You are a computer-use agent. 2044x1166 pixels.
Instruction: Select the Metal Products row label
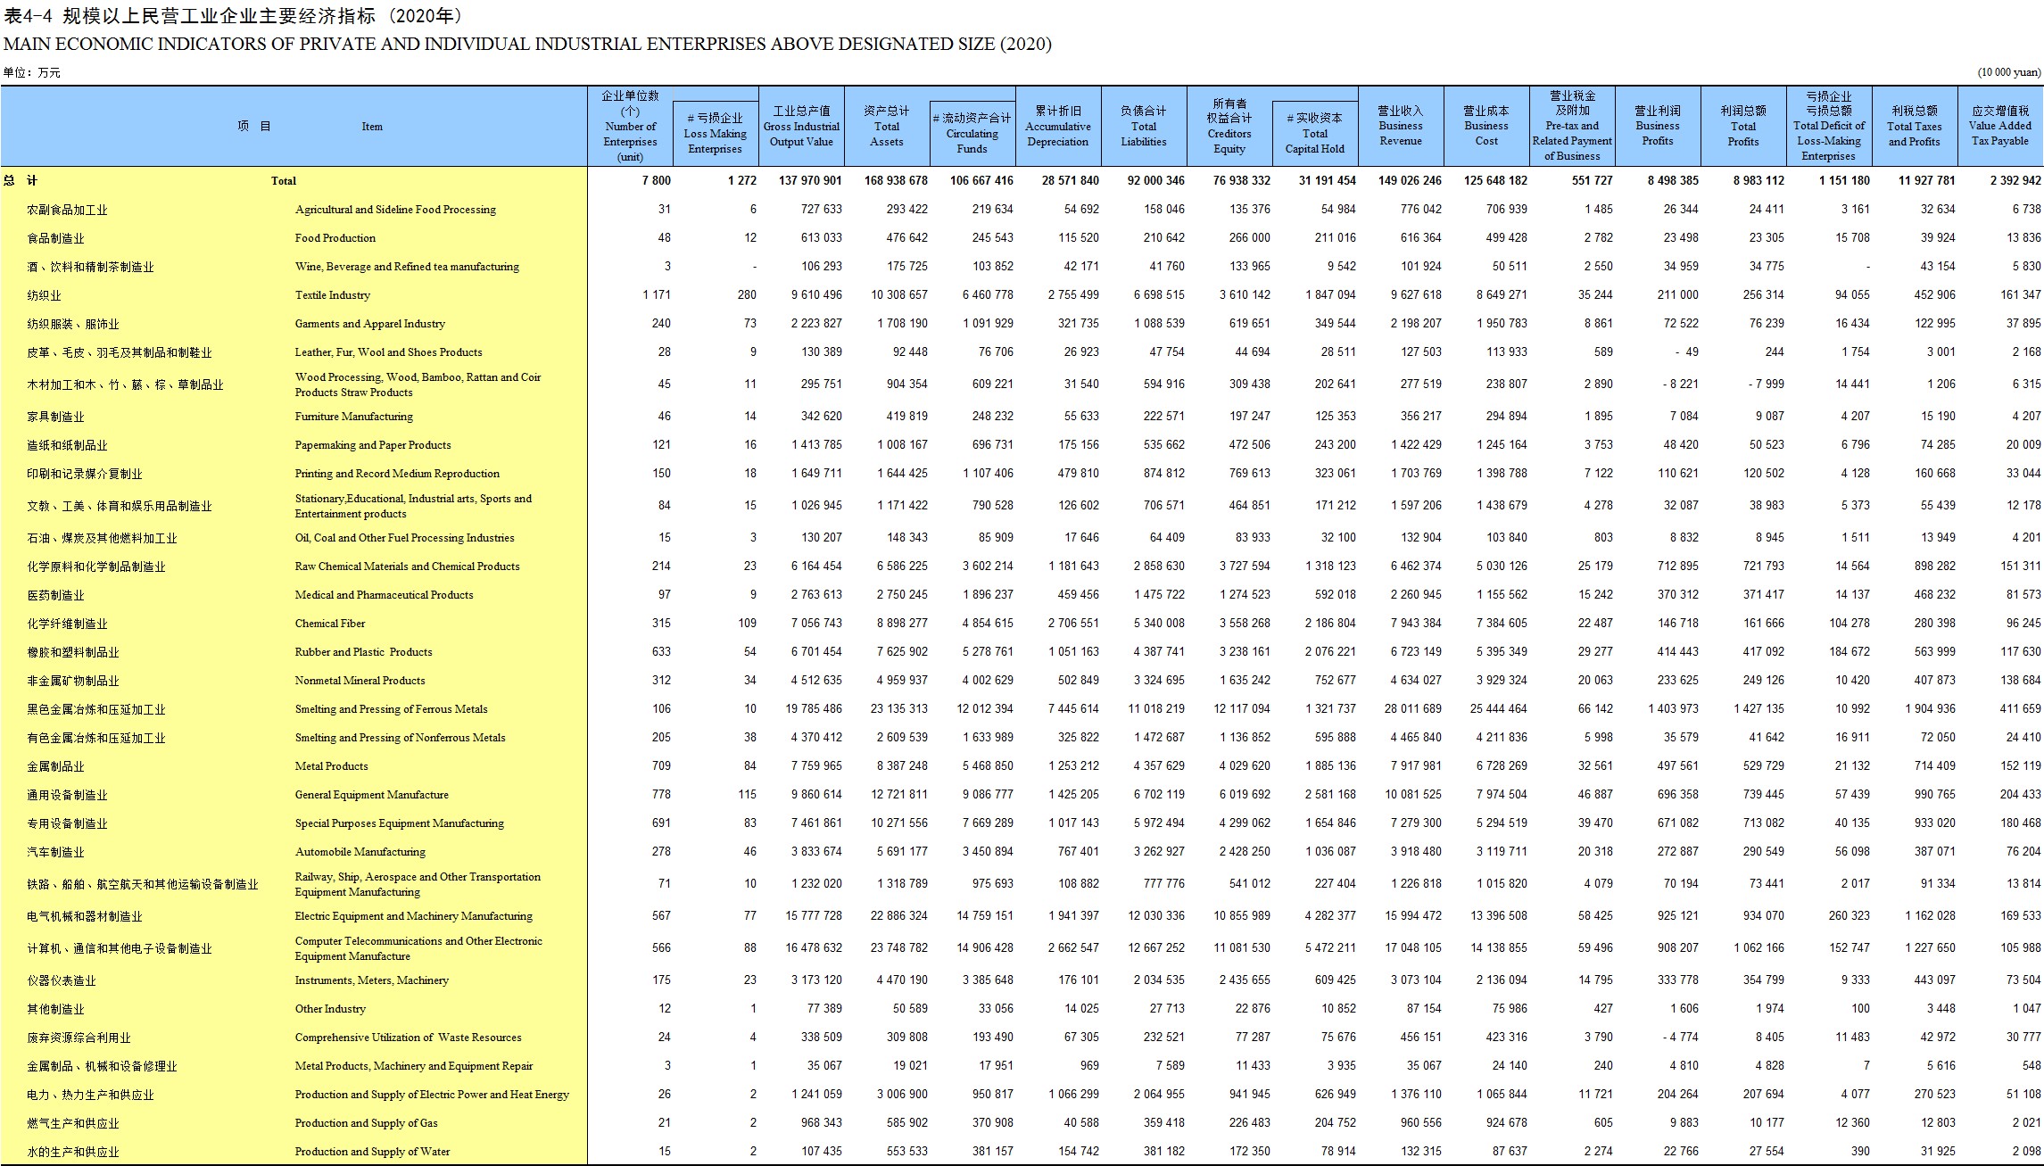click(x=331, y=766)
